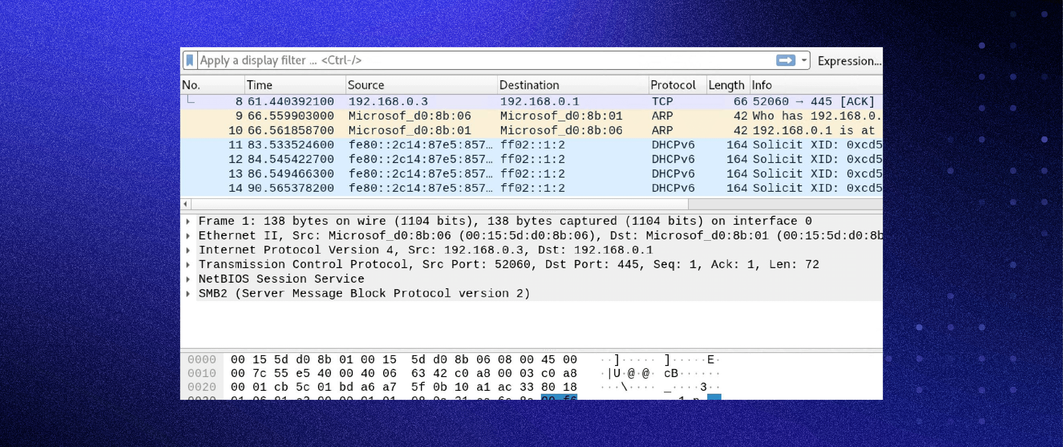Image resolution: width=1063 pixels, height=447 pixels.
Task: Click the highlighted hex bytes in dump
Action: pos(559,397)
